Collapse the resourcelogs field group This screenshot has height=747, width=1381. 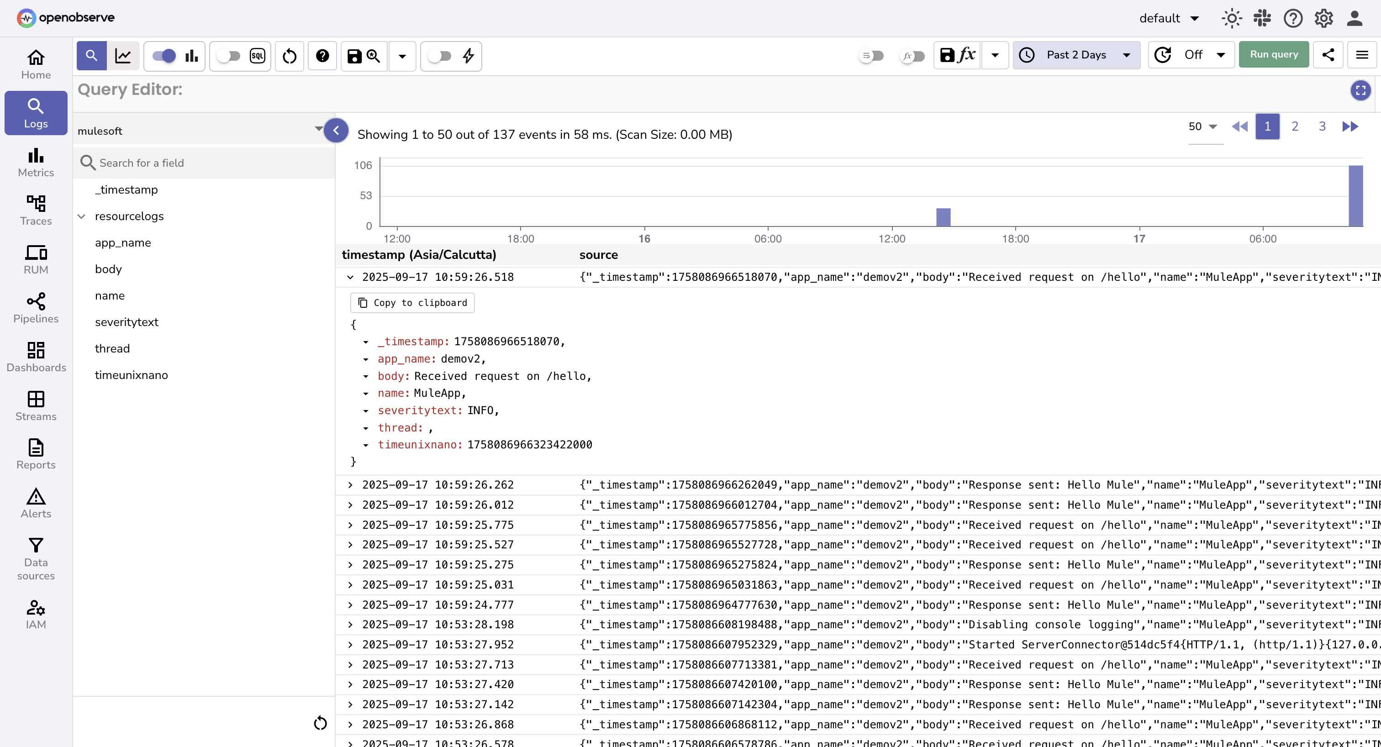click(81, 216)
